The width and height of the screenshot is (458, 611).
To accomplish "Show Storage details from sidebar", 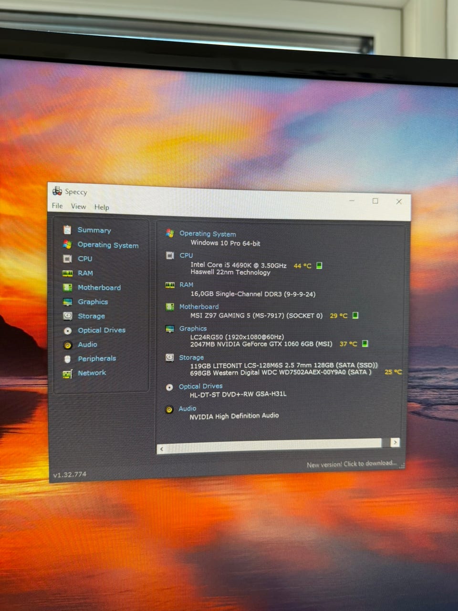I will 91,316.
